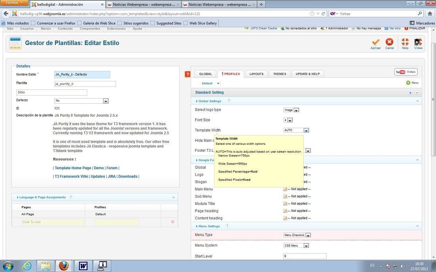Switch to the LAYOUTS tab

[x=256, y=74]
